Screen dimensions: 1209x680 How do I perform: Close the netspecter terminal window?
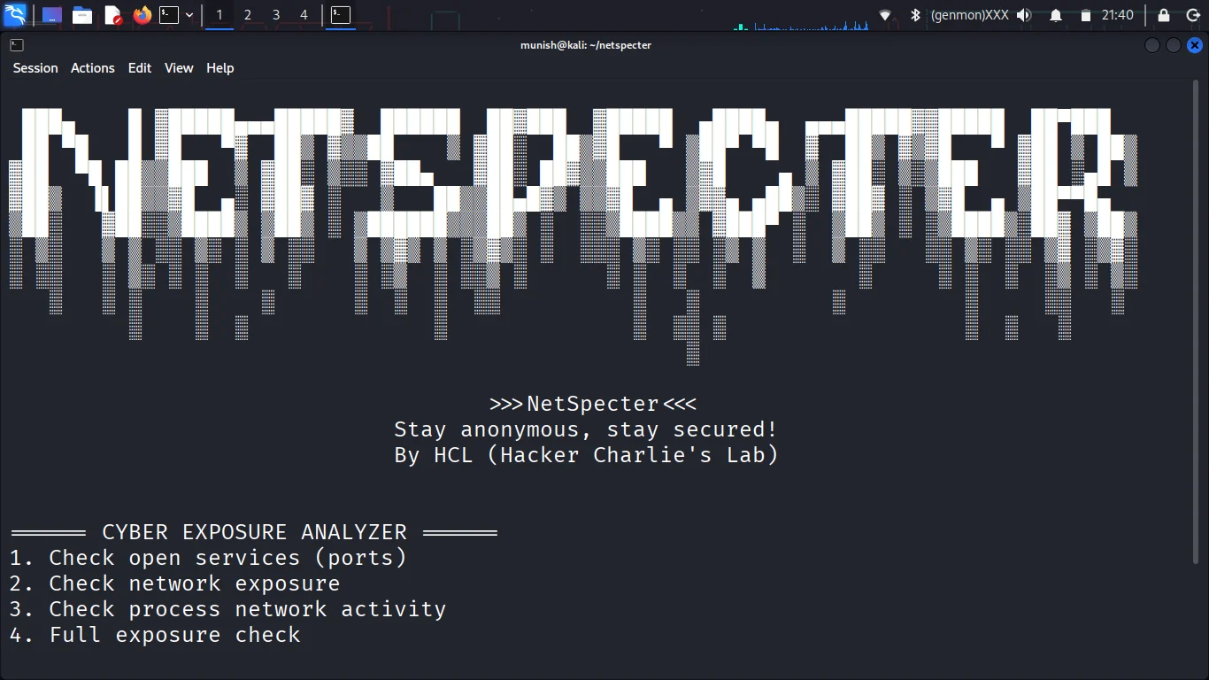[x=1195, y=45]
